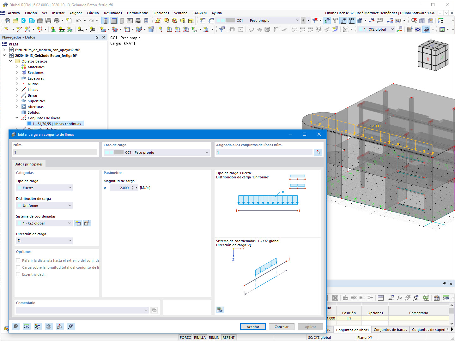Open the Resultados menu
The image size is (455, 341).
[x=113, y=13]
